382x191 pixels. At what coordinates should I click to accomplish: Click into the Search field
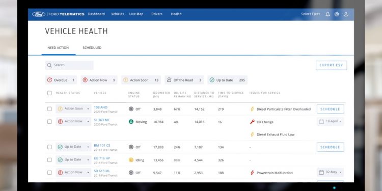pyautogui.click(x=69, y=65)
